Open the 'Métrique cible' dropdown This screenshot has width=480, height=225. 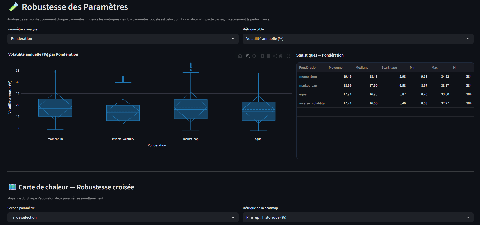click(358, 39)
